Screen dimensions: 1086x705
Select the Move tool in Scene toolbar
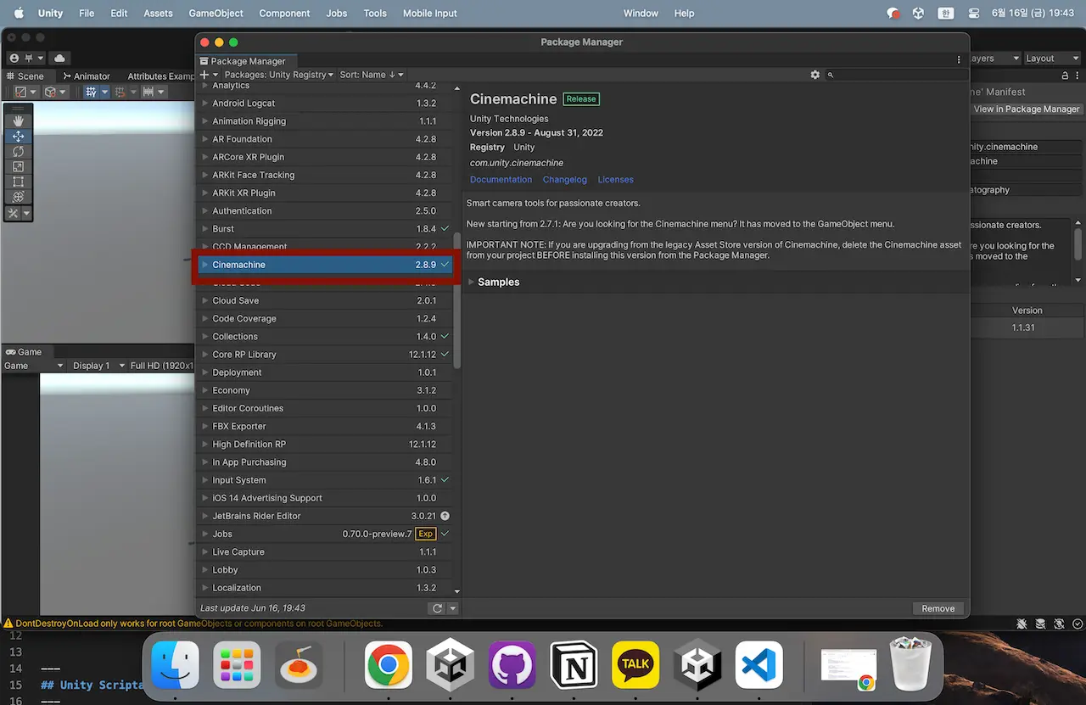point(18,136)
